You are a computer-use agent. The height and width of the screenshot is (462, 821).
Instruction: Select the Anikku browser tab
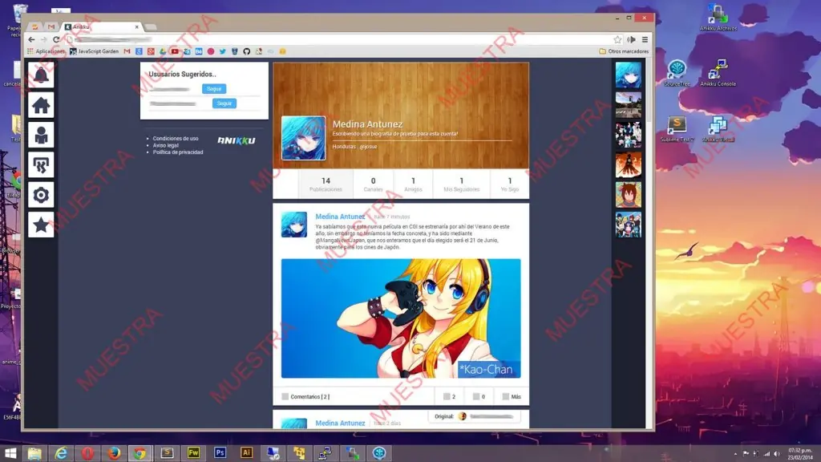coord(102,26)
